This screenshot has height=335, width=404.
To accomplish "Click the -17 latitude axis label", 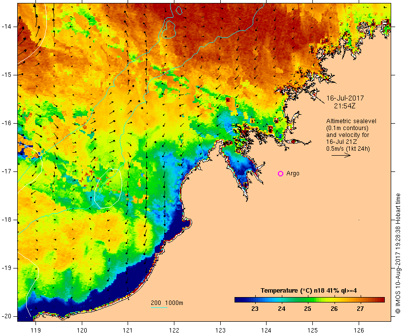I will 6,171.
